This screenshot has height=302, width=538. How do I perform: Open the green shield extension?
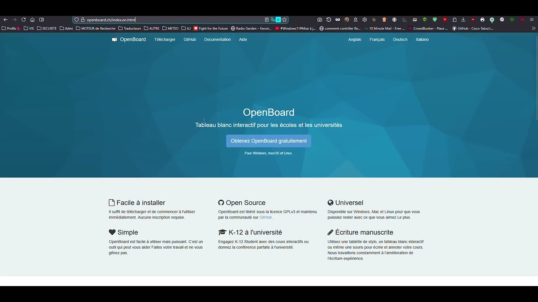435,20
